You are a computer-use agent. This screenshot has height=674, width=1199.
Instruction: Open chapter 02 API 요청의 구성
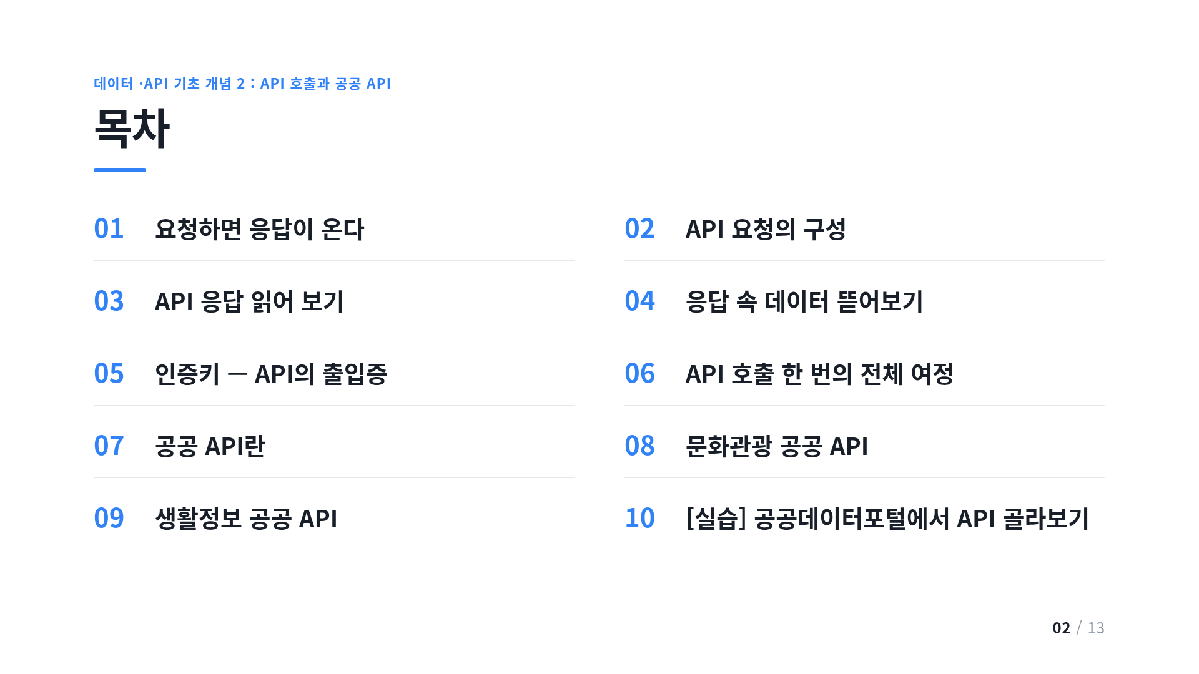click(865, 229)
